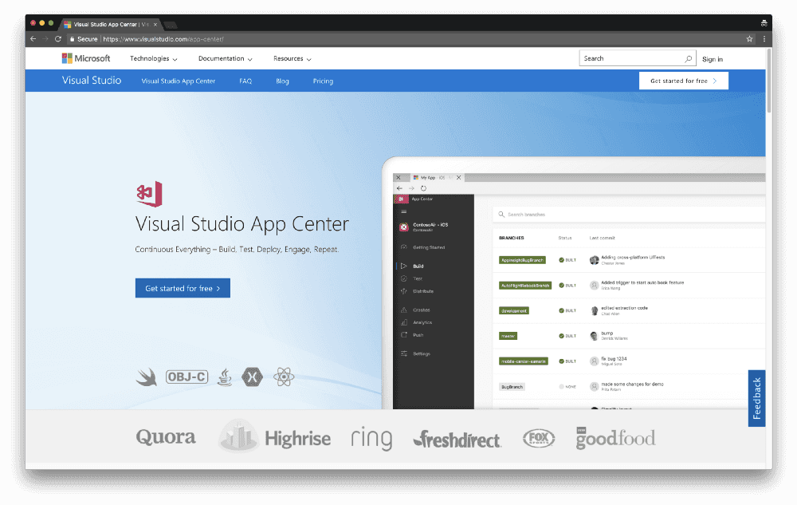Screen dimensions: 797x505
Task: Bookmark page with star icon
Action: click(x=749, y=38)
